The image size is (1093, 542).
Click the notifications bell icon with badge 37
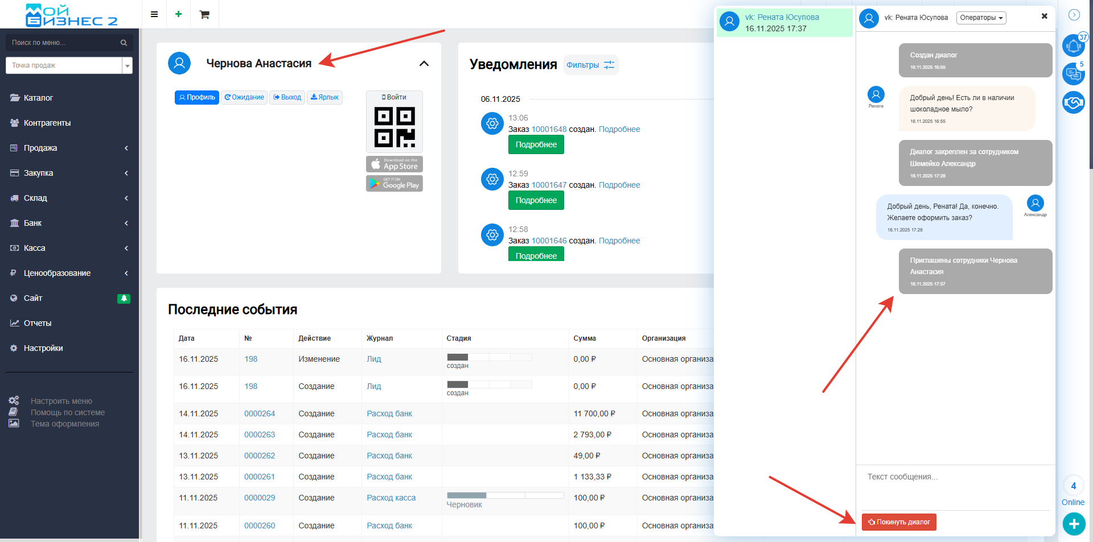tap(1073, 45)
